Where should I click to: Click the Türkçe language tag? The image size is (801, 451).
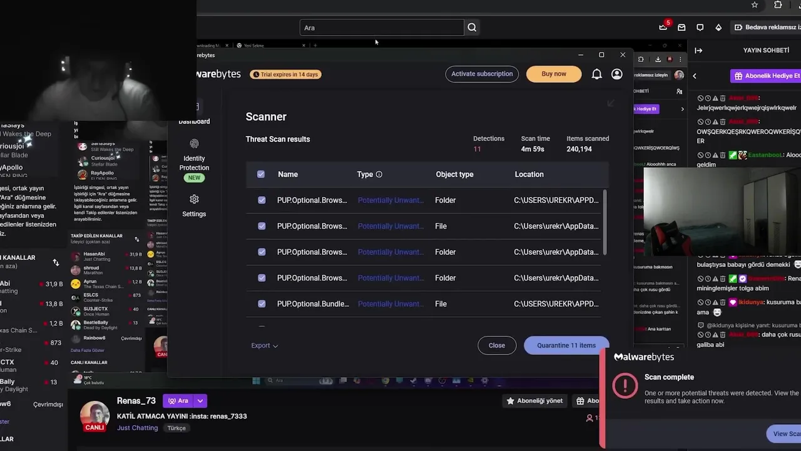tap(176, 428)
